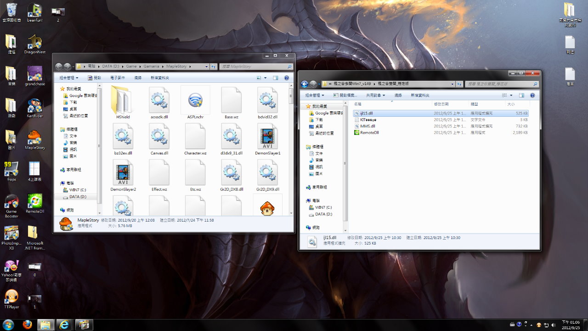Go back in the right Explorer window
The width and height of the screenshot is (588, 331).
coord(305,84)
